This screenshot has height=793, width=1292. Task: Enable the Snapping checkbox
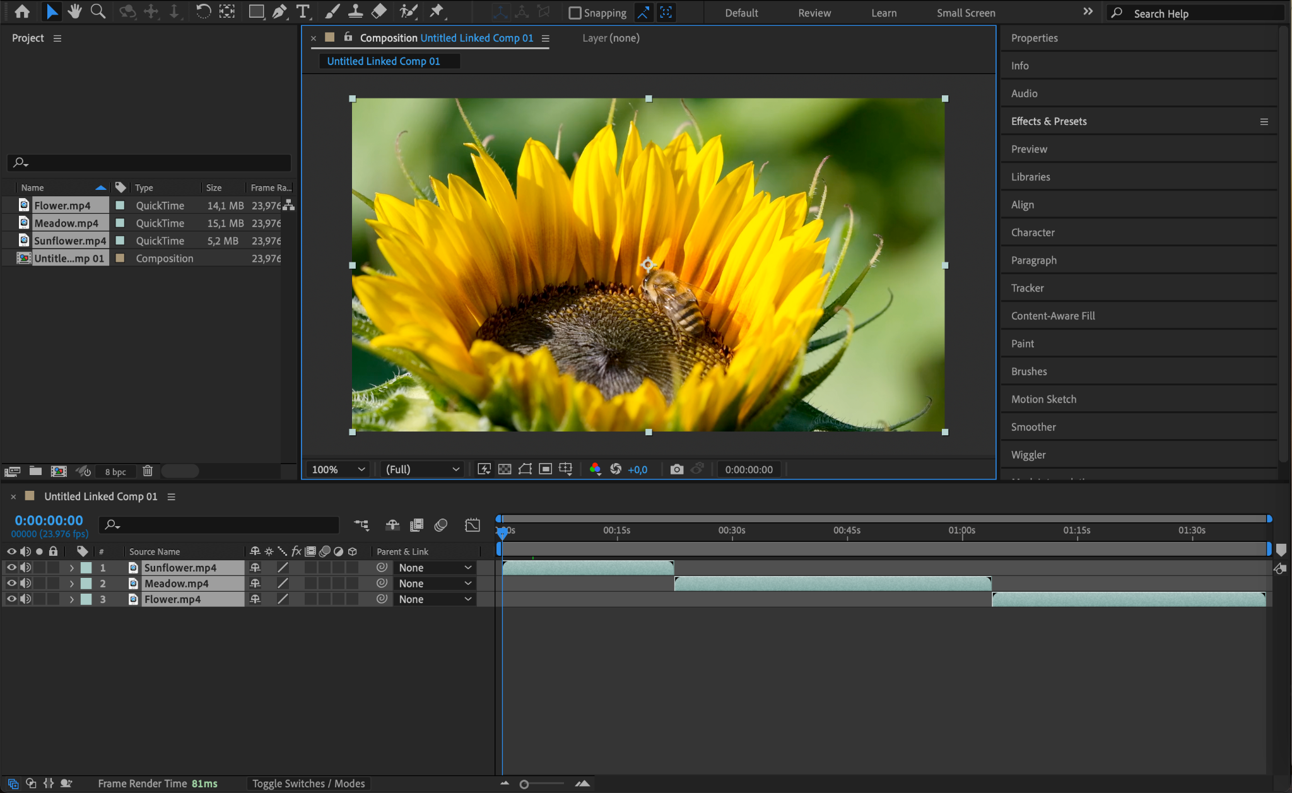point(575,13)
